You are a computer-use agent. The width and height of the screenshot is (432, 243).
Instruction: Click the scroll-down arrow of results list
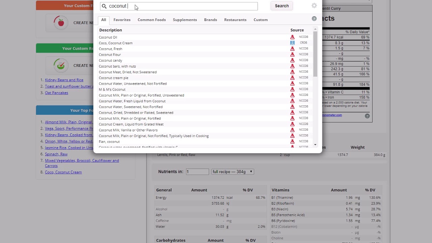click(315, 145)
